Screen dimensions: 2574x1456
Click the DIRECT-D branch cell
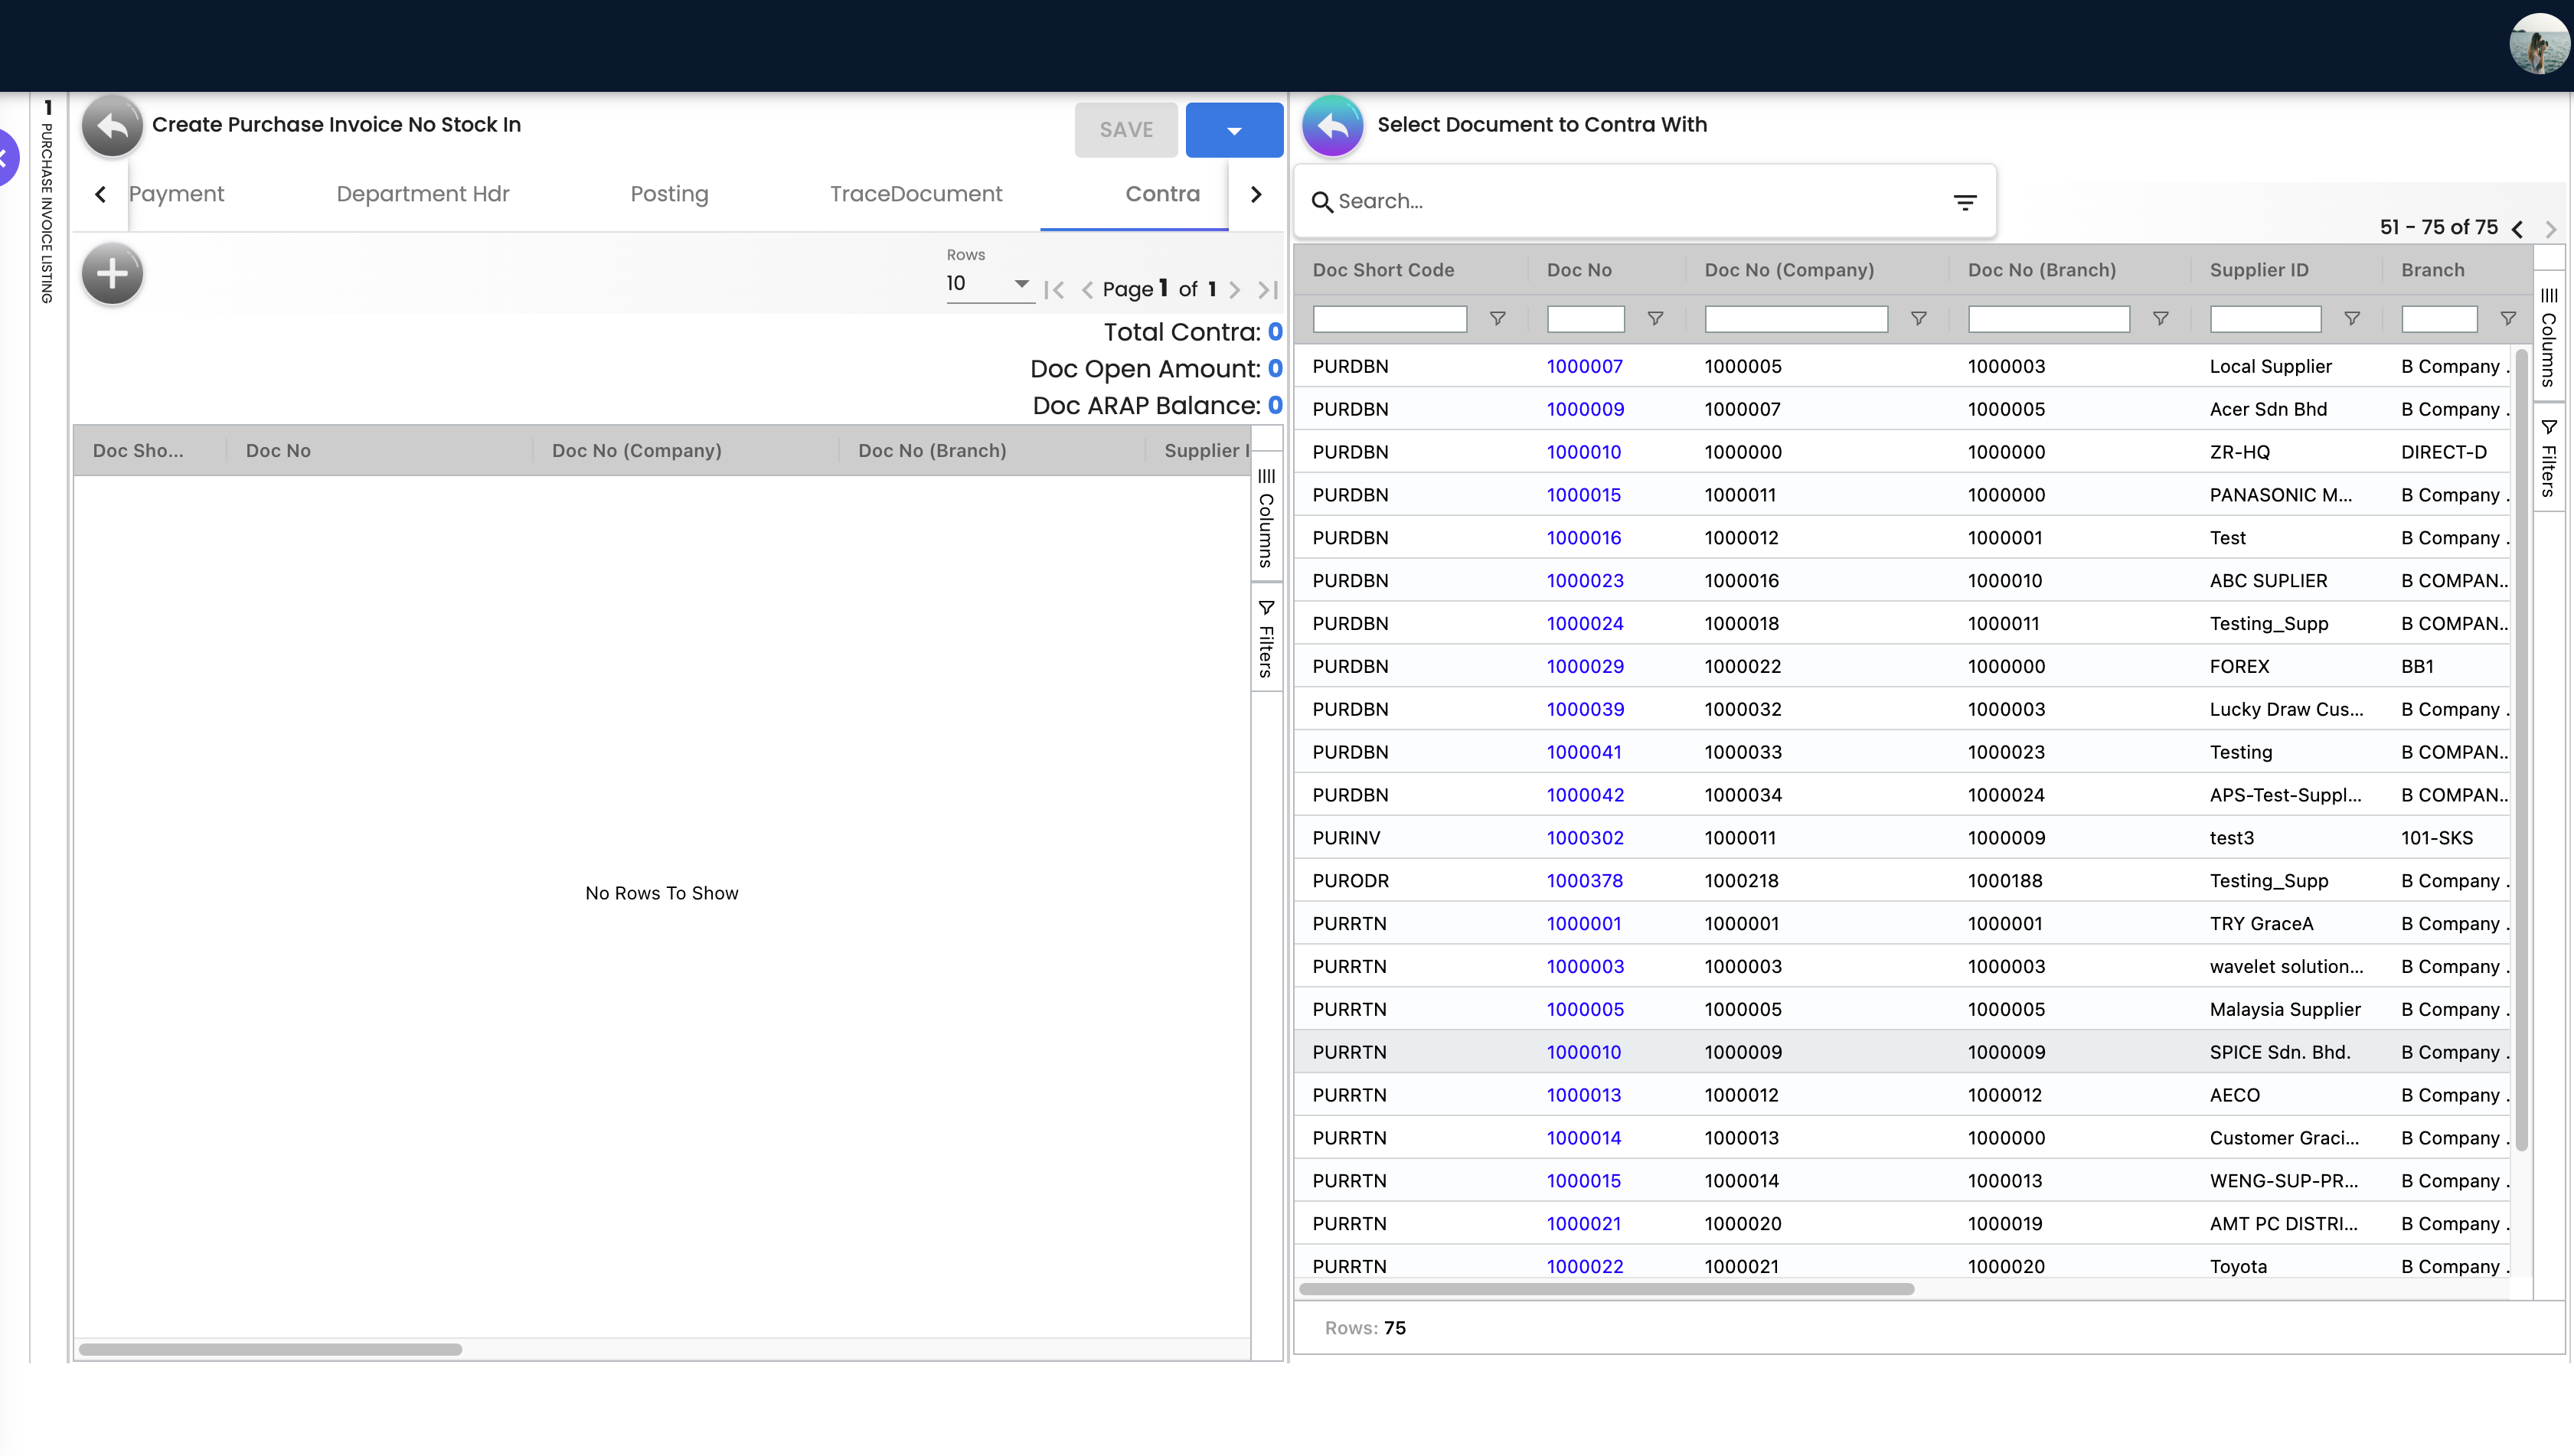[2443, 452]
